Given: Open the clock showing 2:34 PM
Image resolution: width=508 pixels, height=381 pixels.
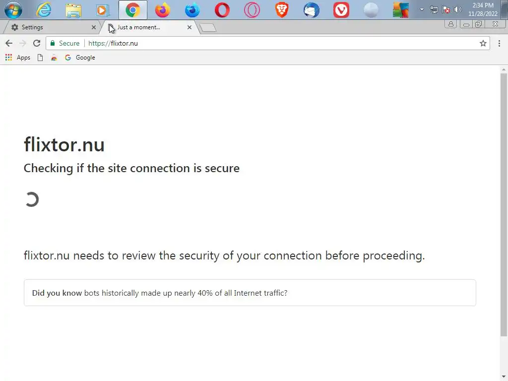Looking at the screenshot, I should (483, 9).
